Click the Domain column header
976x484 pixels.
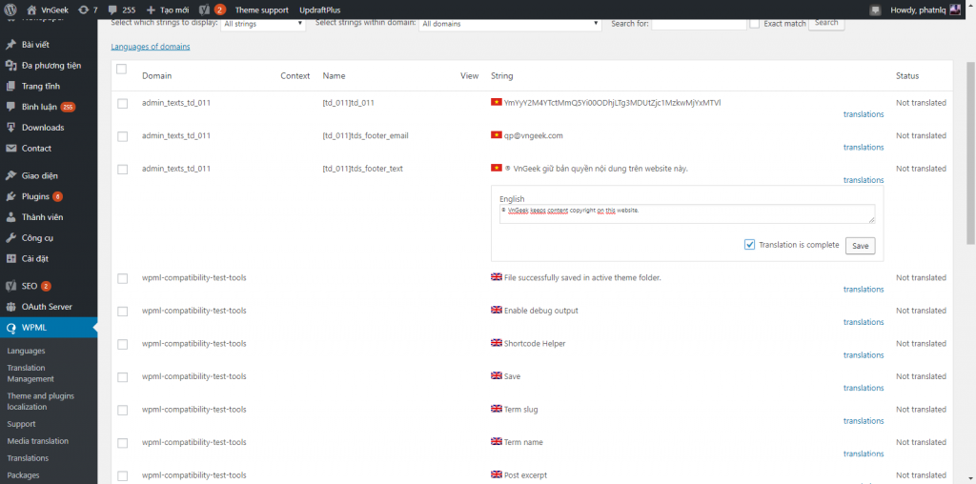[157, 76]
